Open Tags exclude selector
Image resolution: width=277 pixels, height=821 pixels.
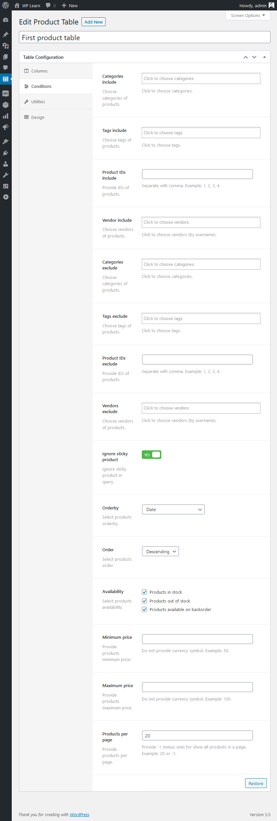pos(201,318)
